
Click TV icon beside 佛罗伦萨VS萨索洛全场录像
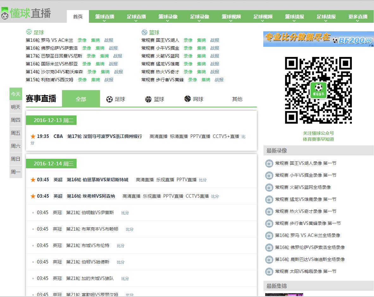pos(269,247)
